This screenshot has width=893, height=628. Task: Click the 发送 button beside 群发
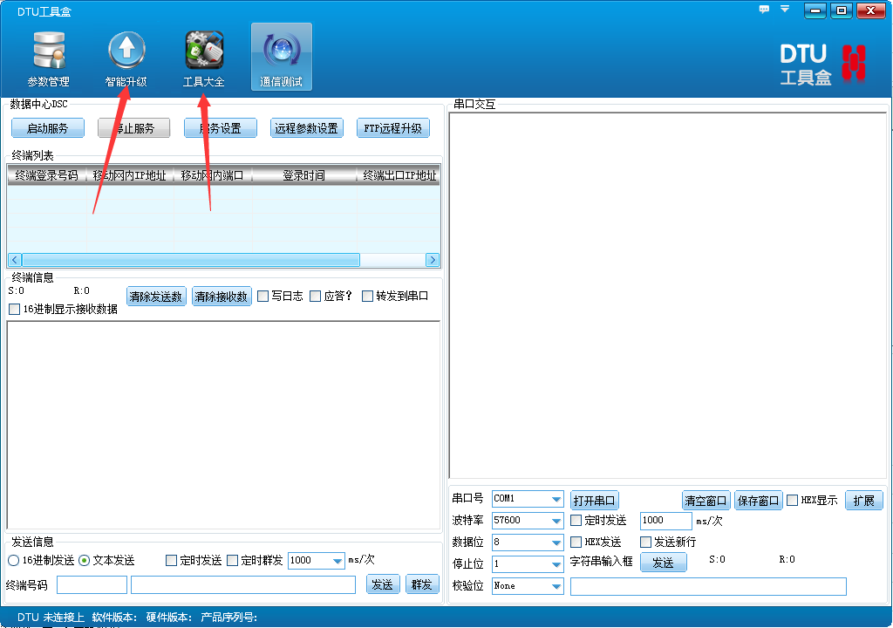(382, 584)
